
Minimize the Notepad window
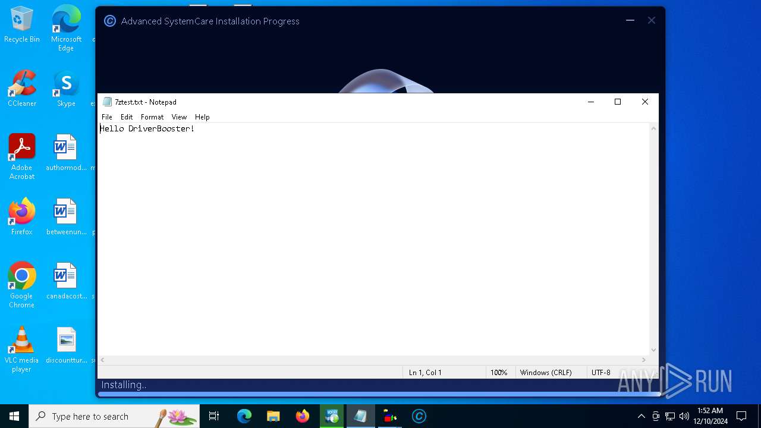590,102
